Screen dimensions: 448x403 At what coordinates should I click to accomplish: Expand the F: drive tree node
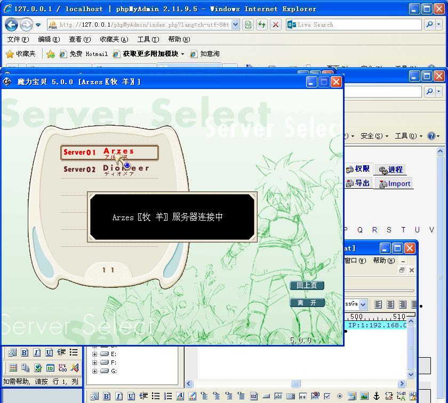coord(94,362)
